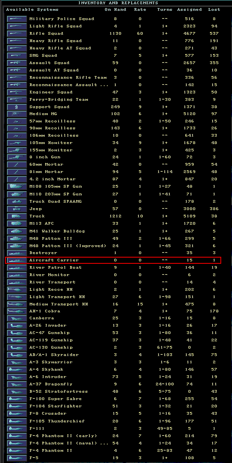The image size is (232, 463).
Task: Select the Destroyer ship icon
Action: (17, 253)
